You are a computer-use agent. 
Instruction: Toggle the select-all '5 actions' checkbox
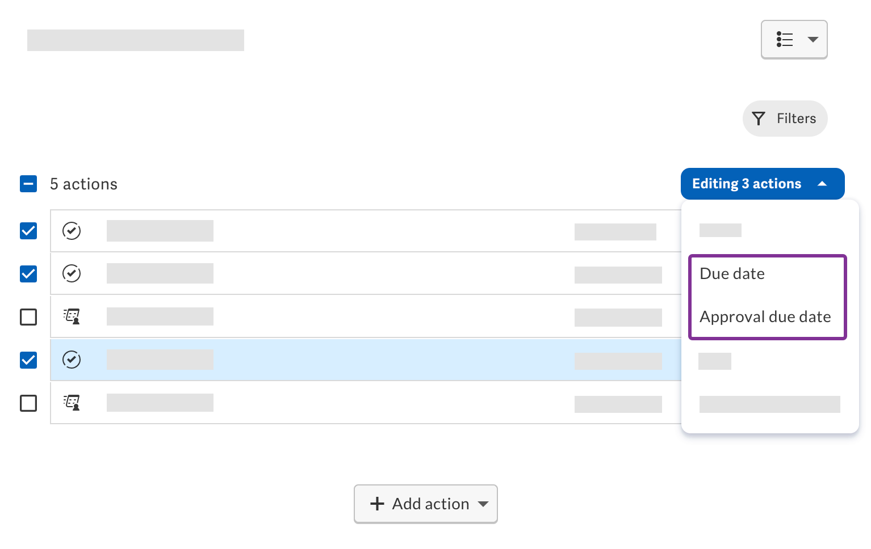(x=28, y=184)
